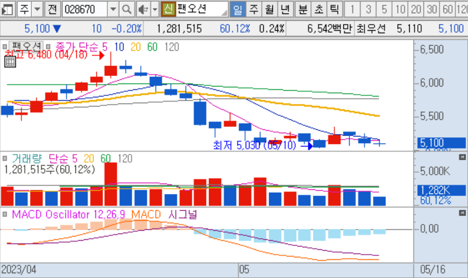Click the gray 120 moving average legend in price chart
Image resolution: width=468 pixels, height=278 pixels.
tap(172, 47)
